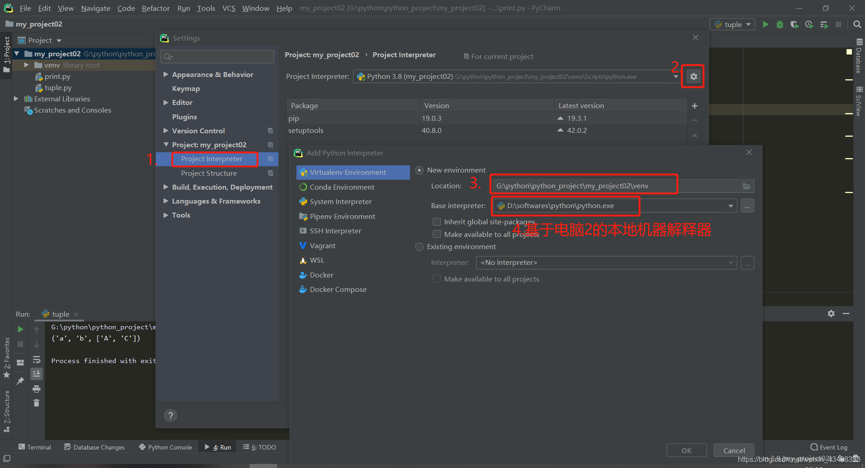
Task: Select the New environment radio button
Action: pyautogui.click(x=419, y=170)
